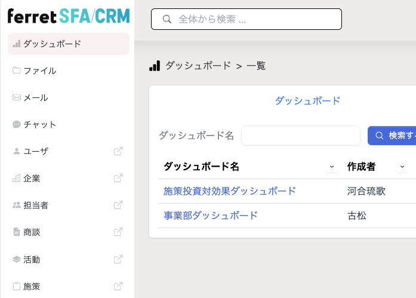Open the 商談 sidebar menu

(69, 232)
